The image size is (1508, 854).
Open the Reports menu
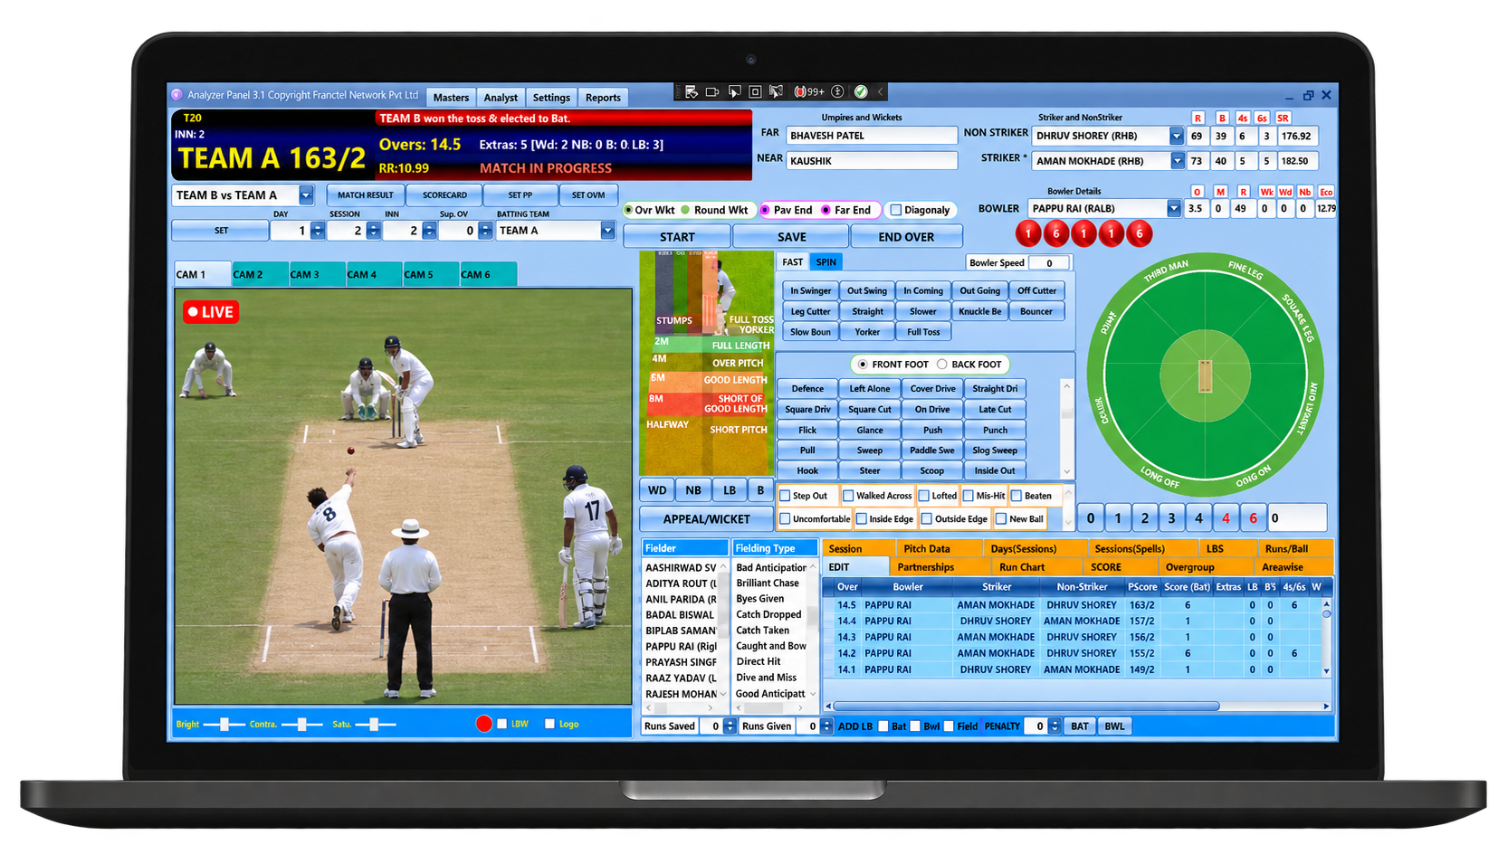click(x=603, y=98)
